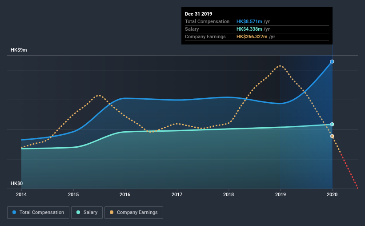Click the 2020 x-axis label

click(x=332, y=194)
